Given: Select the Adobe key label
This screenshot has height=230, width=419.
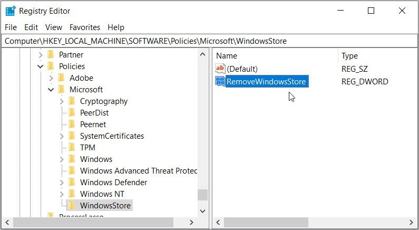Looking at the screenshot, I should [x=81, y=78].
